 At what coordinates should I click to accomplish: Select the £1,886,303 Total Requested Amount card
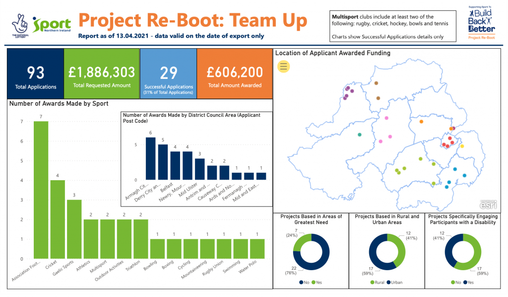[x=102, y=74]
